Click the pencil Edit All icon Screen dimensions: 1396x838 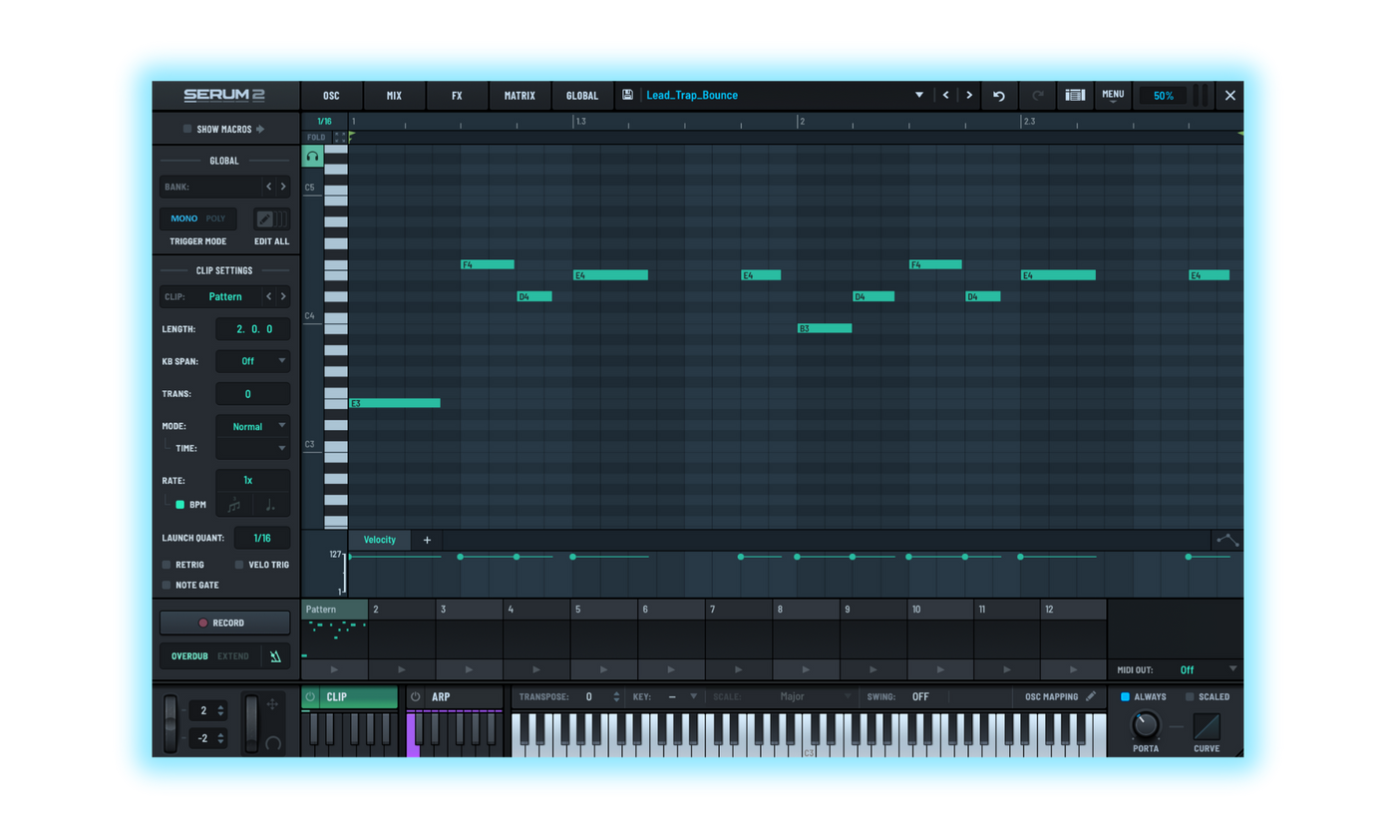click(x=264, y=218)
